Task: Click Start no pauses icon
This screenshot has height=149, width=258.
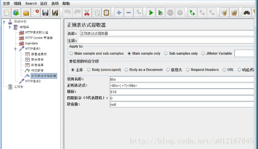Action: [161, 12]
